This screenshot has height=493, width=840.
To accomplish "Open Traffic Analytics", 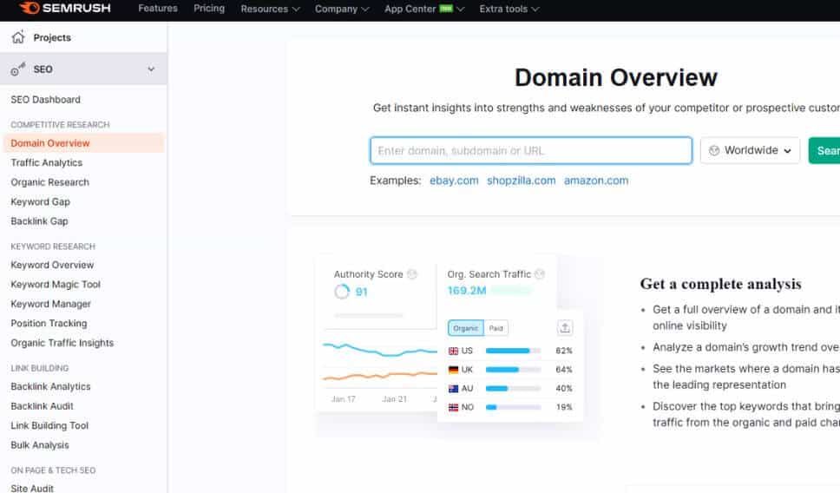I will [47, 162].
